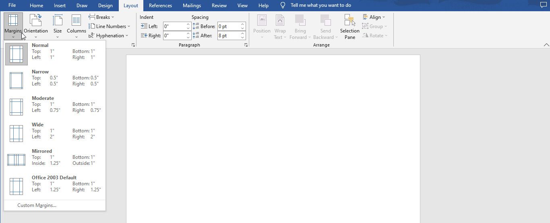Open the Align dropdown

(x=374, y=17)
